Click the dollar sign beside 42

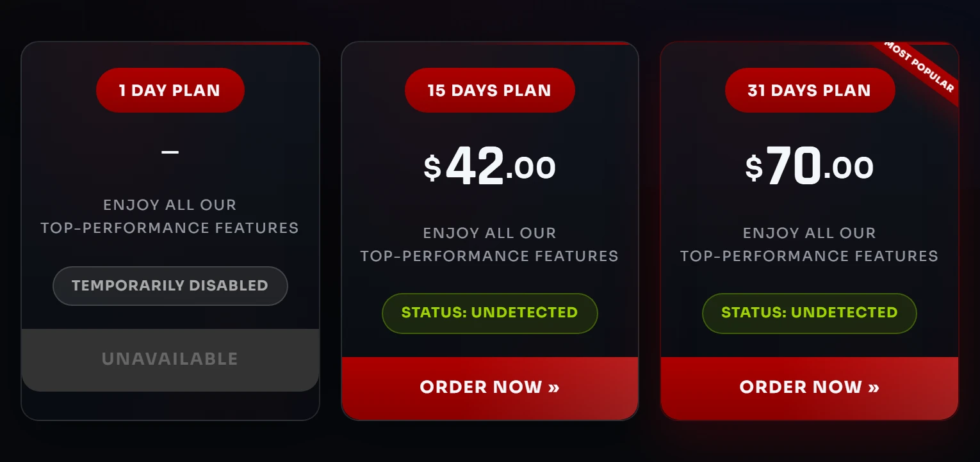[x=432, y=168]
